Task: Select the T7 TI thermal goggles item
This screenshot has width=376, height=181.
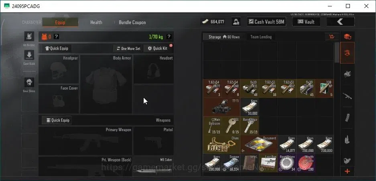Action: (222, 107)
